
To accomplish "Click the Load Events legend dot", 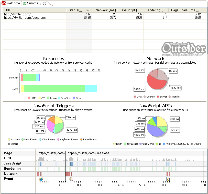I will (23, 139).
